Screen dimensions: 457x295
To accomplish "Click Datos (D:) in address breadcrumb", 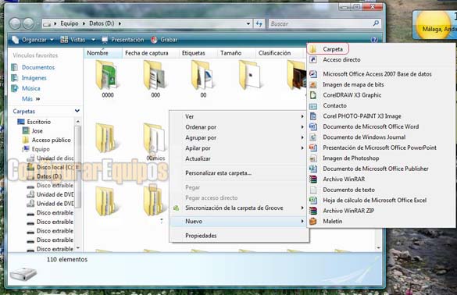I will pyautogui.click(x=102, y=23).
